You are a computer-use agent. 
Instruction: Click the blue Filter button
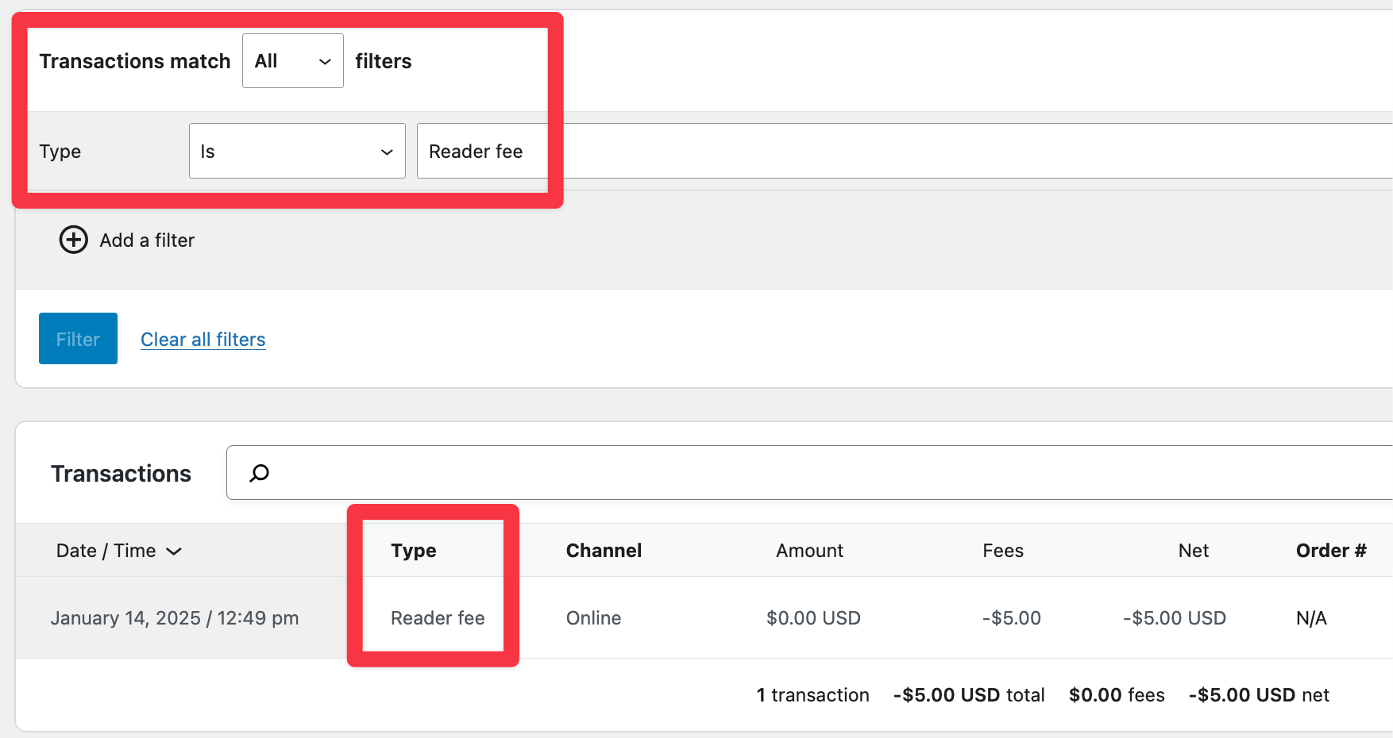click(77, 338)
